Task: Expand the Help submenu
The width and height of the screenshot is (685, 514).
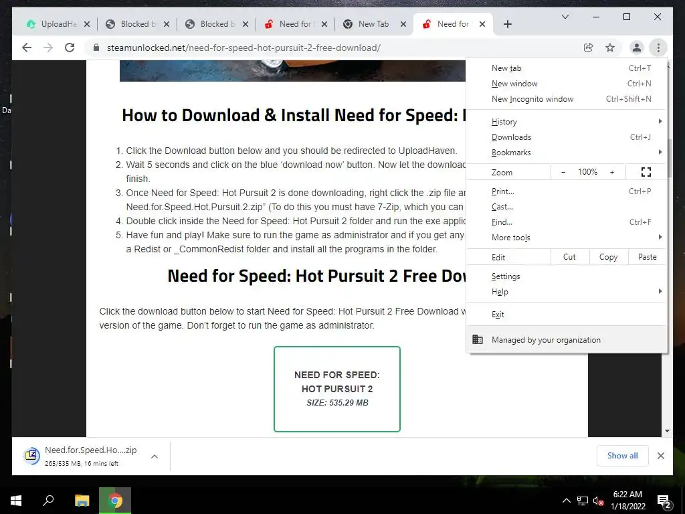Action: [567, 292]
